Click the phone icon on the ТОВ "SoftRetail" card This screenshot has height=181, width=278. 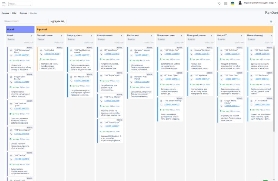pos(221,54)
